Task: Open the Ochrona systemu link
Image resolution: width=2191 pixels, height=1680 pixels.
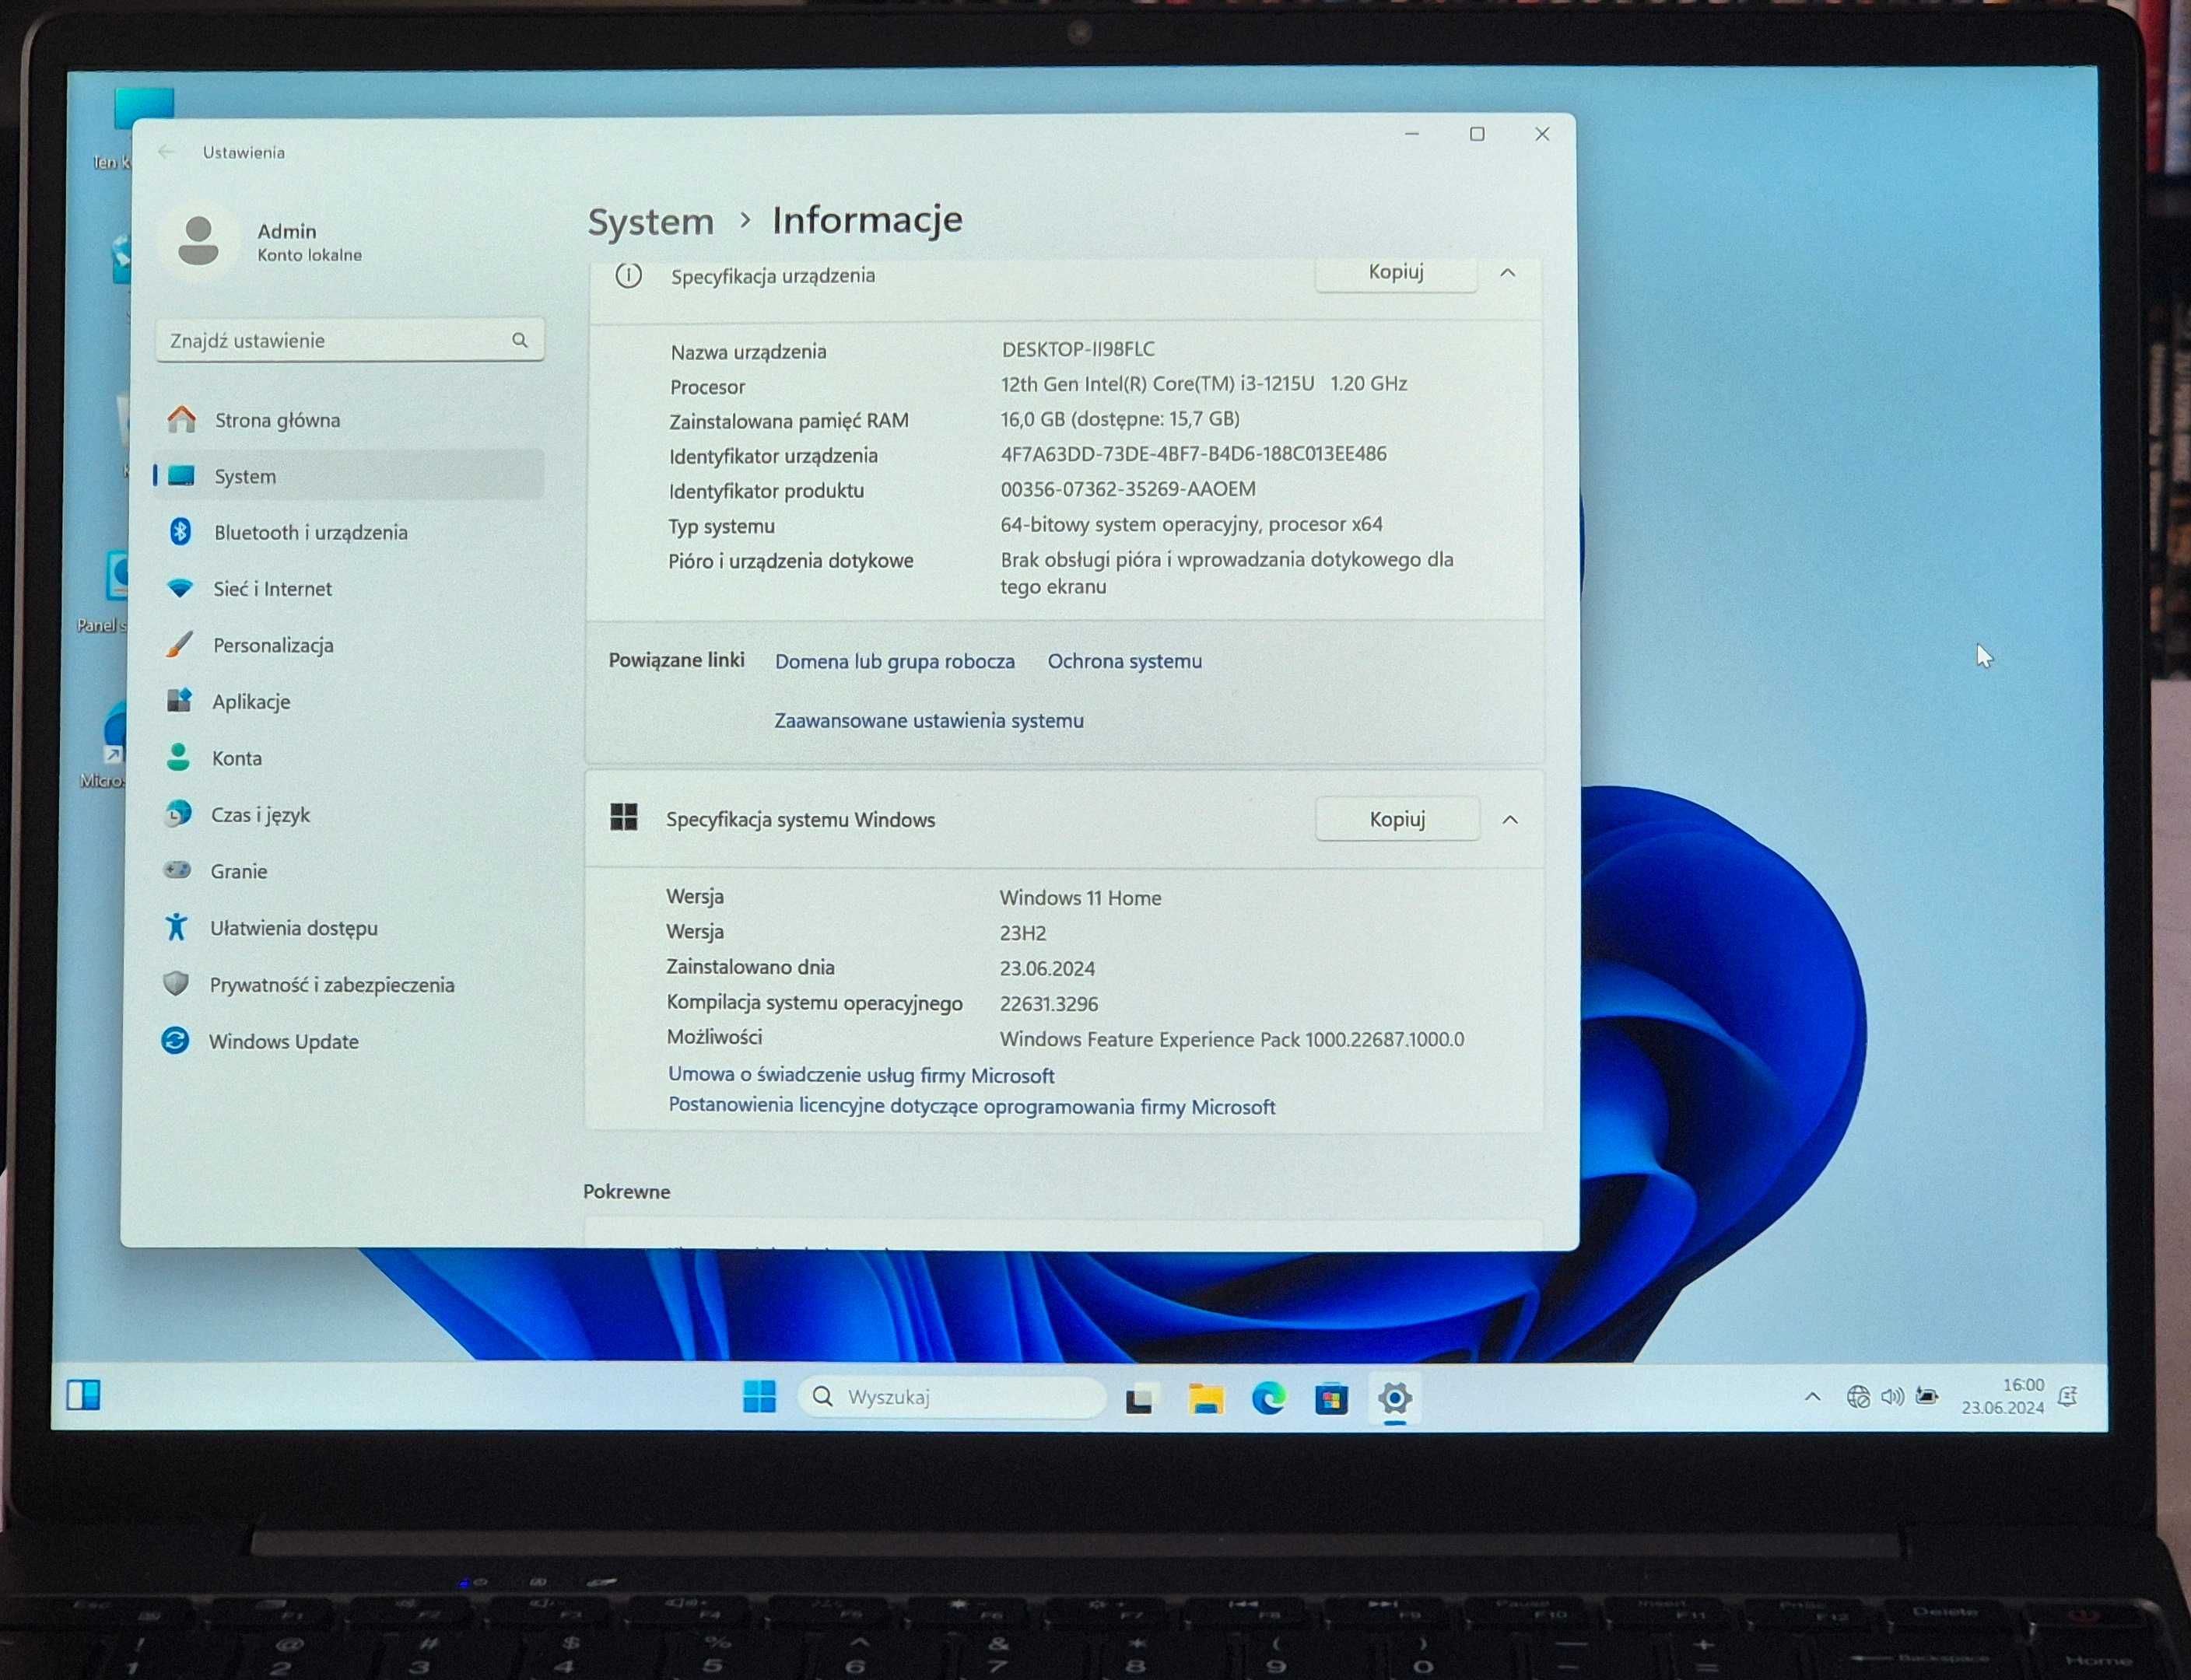Action: coord(1124,661)
